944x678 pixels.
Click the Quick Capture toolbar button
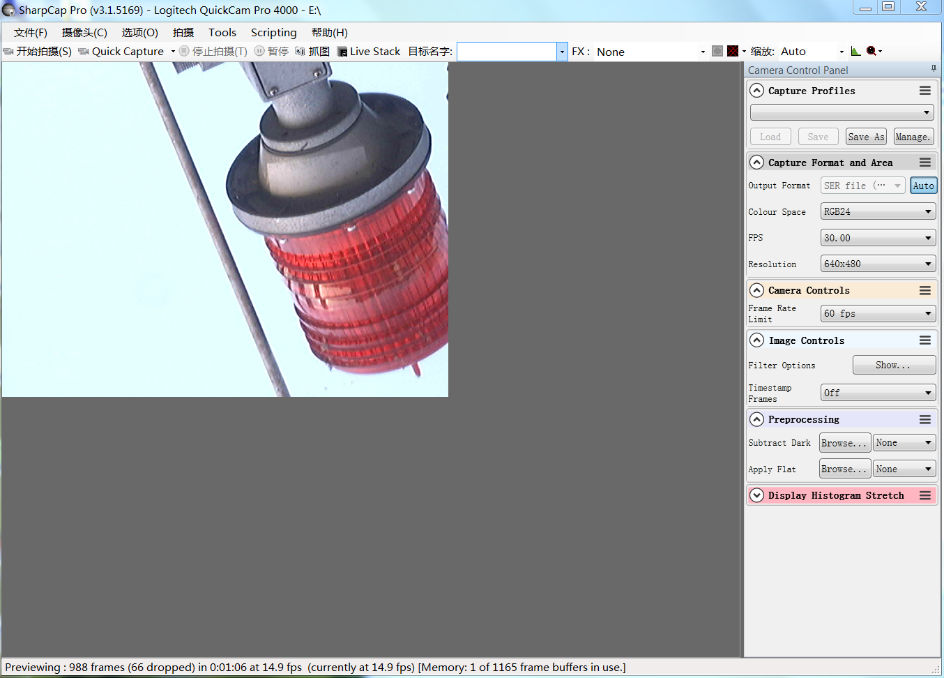tap(121, 52)
